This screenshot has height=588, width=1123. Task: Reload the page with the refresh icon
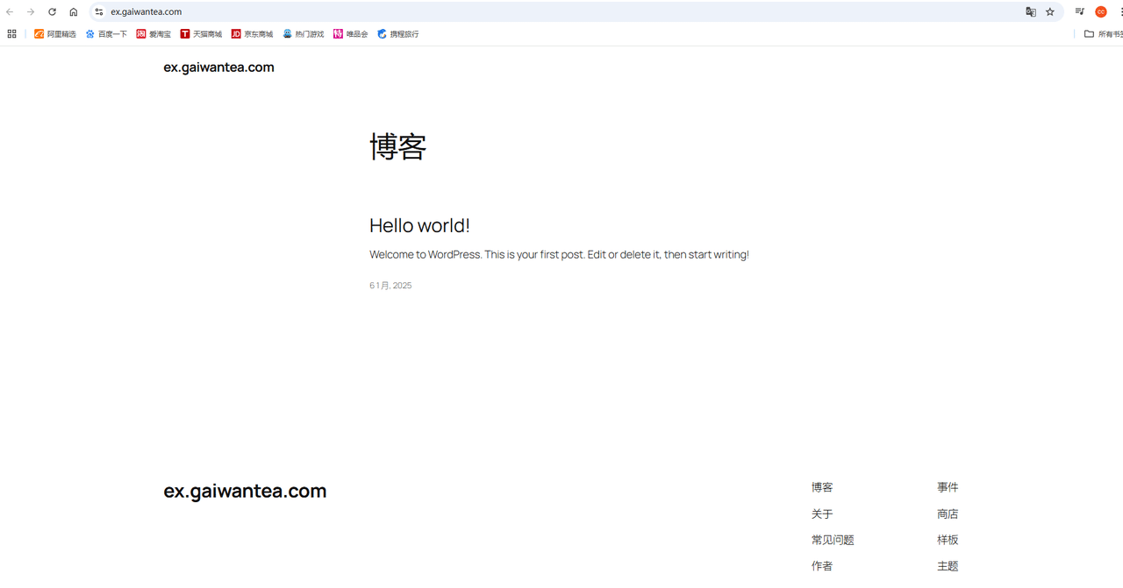pos(52,11)
